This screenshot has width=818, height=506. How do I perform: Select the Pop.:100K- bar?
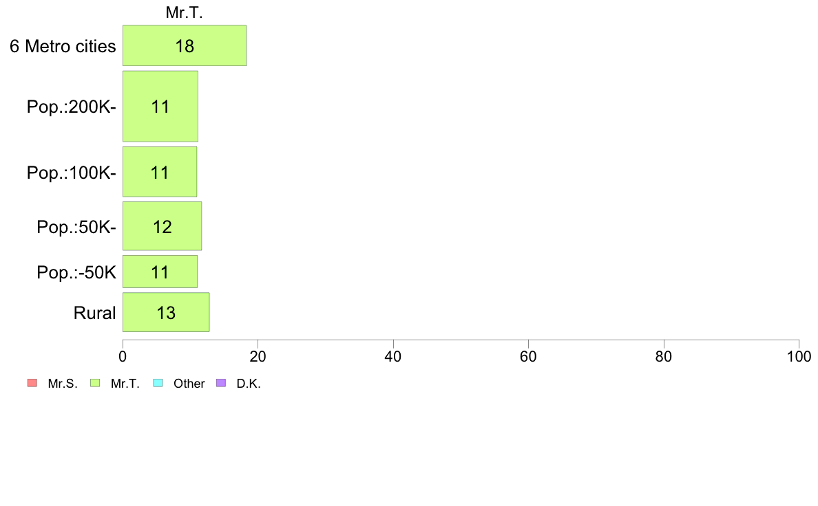point(160,172)
